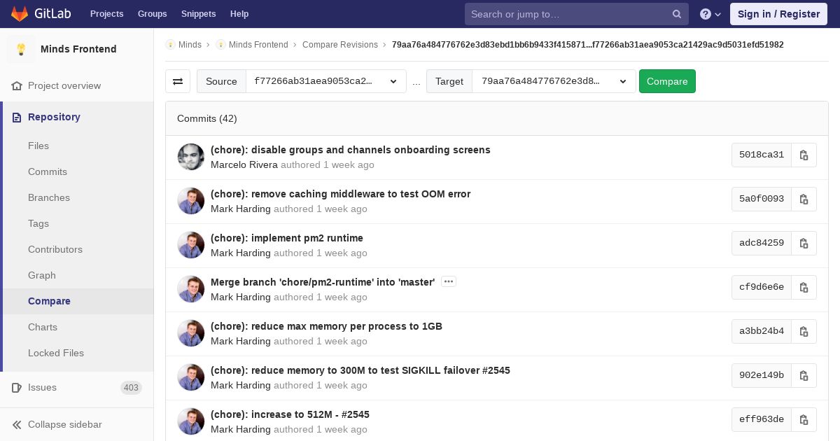Open the Source revision dropdown
Image resolution: width=840 pixels, height=441 pixels.
(326, 81)
